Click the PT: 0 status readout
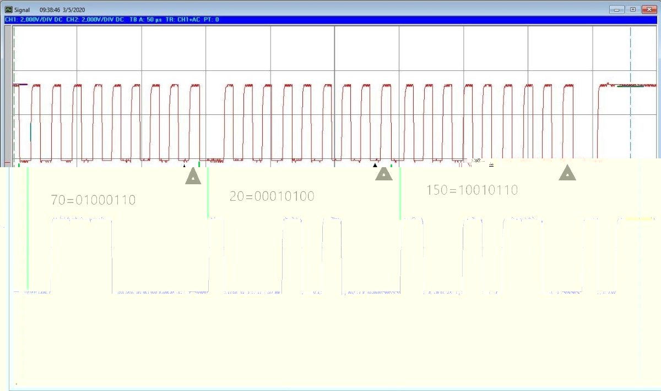The image size is (661, 391). point(212,20)
